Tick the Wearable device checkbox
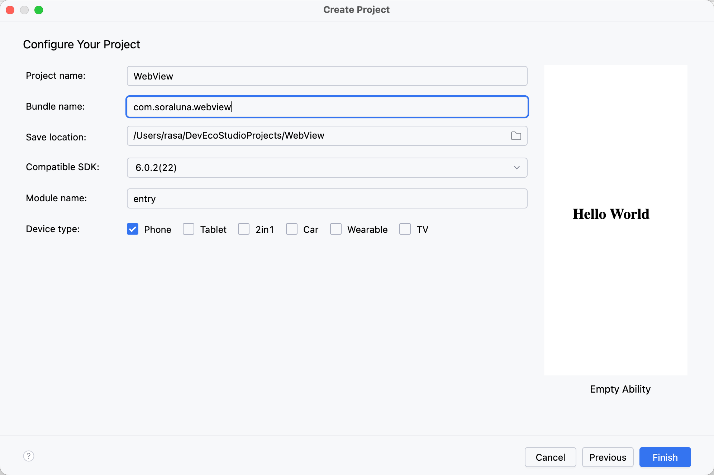The image size is (714, 475). [336, 229]
